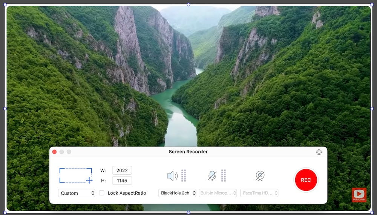The height and width of the screenshot is (215, 377).
Task: Click the left-middle selection resize handle
Action: pos(5,109)
